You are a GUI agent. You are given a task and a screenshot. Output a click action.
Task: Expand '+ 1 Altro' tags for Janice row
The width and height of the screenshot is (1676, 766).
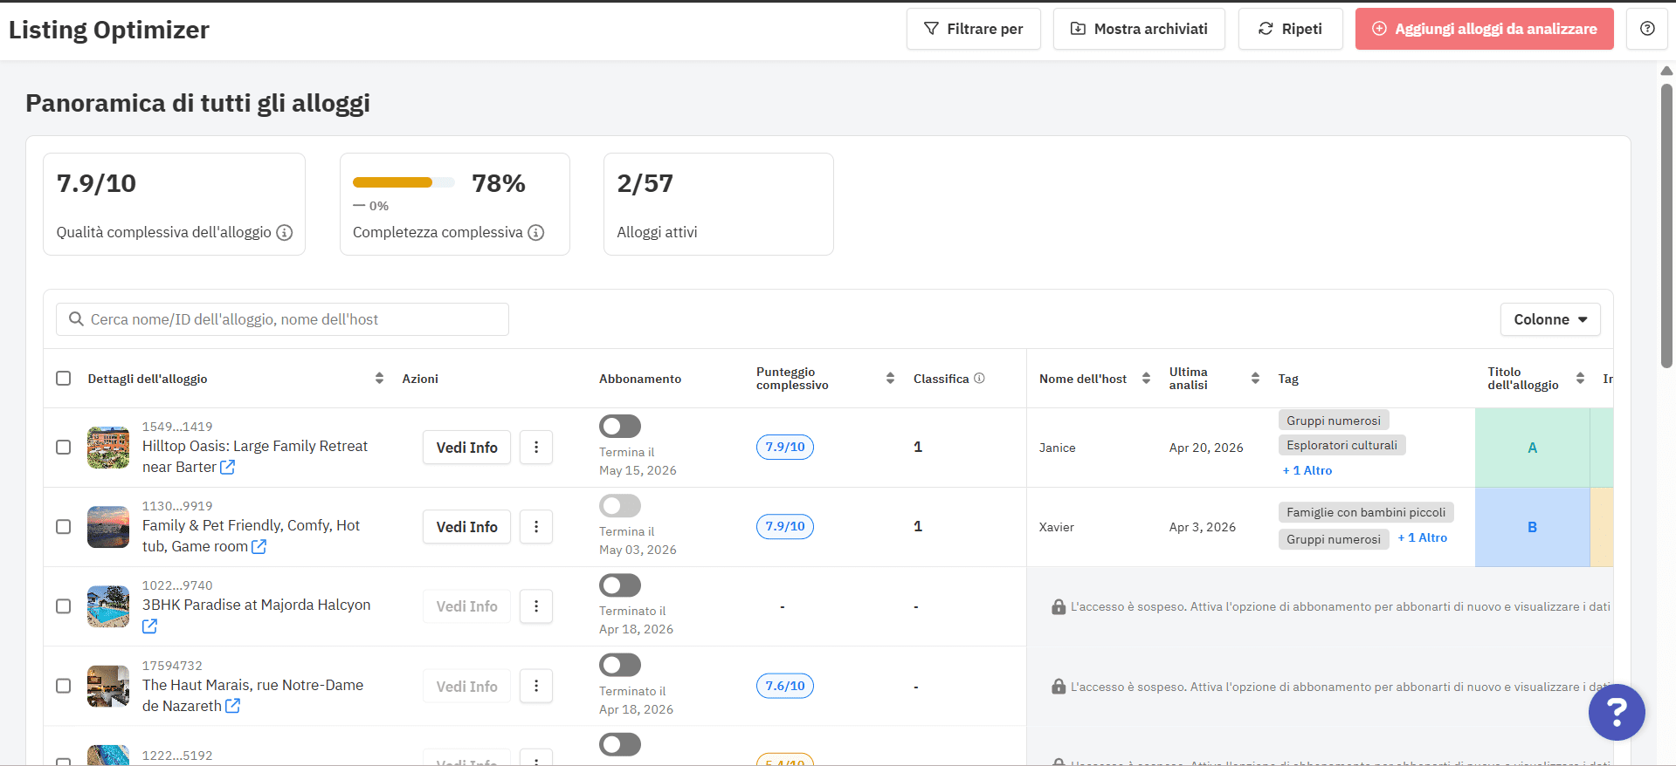click(x=1307, y=470)
